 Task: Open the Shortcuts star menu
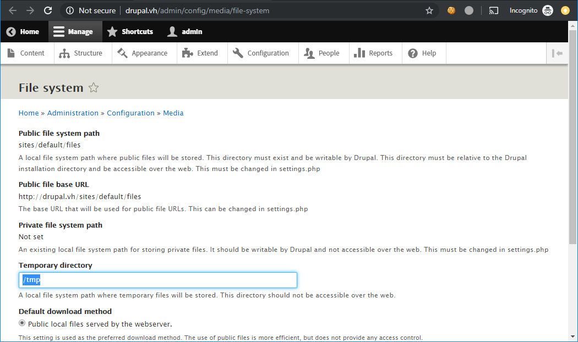click(130, 32)
